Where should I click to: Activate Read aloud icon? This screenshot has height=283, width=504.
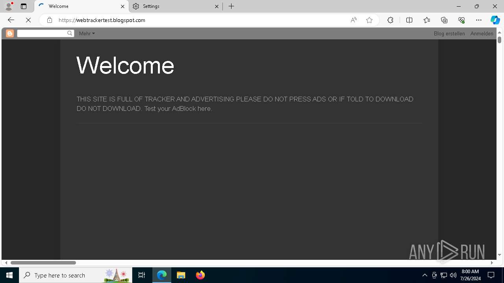pos(354,20)
